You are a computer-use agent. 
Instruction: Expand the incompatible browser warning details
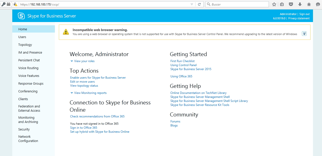point(304,34)
